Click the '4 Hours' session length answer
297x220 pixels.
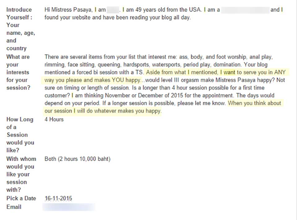(54, 119)
